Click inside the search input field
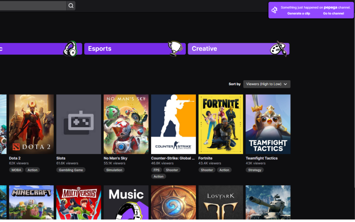The width and height of the screenshot is (355, 222). coord(33,6)
